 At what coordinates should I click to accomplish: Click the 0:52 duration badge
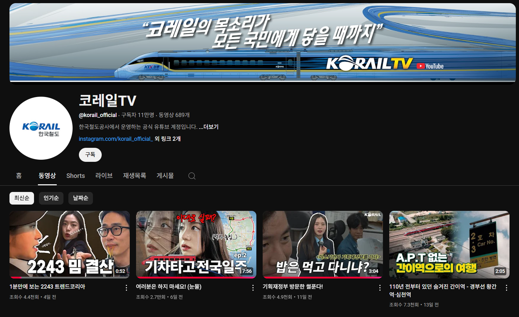point(120,271)
